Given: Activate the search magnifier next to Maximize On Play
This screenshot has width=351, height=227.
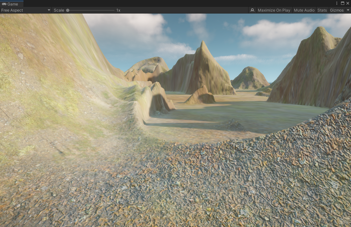Looking at the screenshot, I should (x=252, y=10).
